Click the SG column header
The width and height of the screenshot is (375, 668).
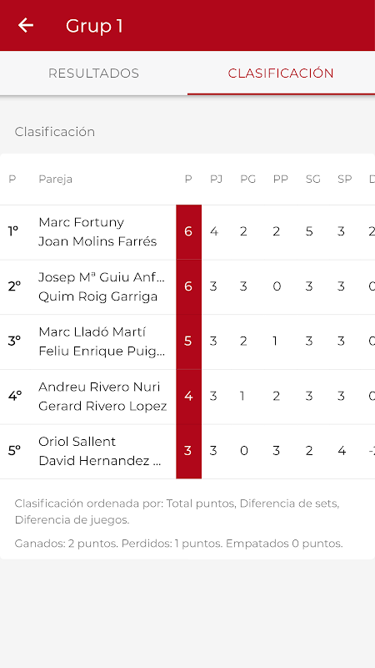click(313, 180)
